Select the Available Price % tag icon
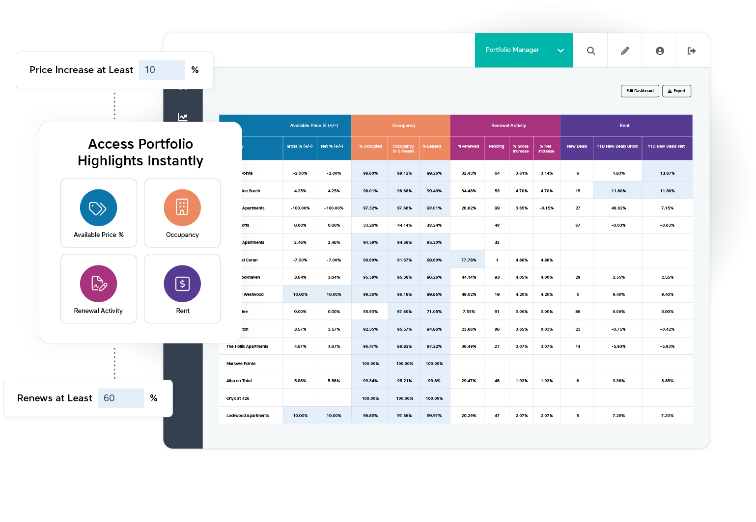Viewport: 756px width, 522px height. tap(98, 208)
